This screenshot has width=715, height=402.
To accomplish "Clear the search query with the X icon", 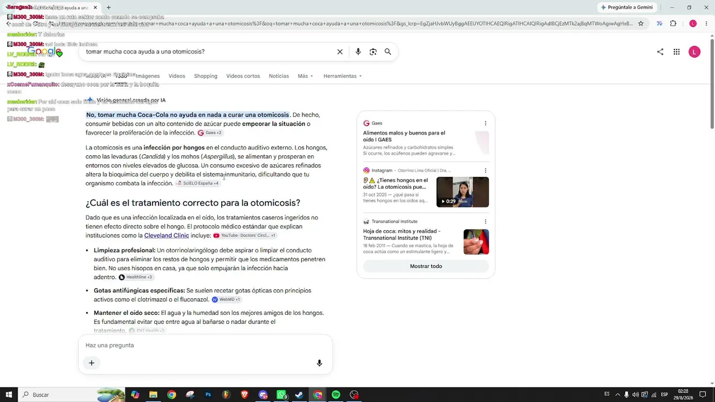I will tap(340, 52).
